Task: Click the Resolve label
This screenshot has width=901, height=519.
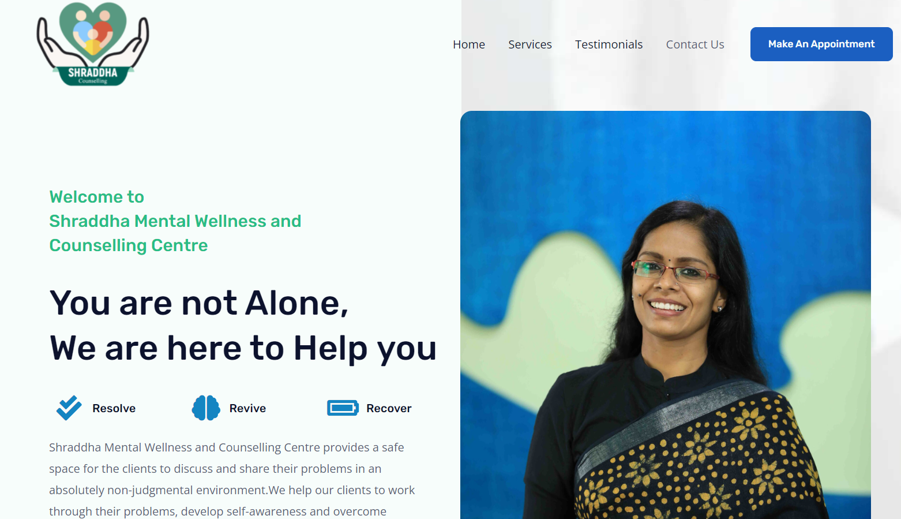Action: click(x=114, y=408)
